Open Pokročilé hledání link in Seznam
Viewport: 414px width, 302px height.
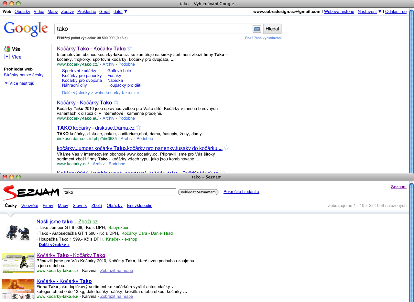(241, 191)
